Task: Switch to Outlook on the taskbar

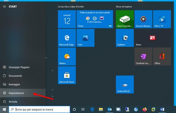Action: point(110,109)
